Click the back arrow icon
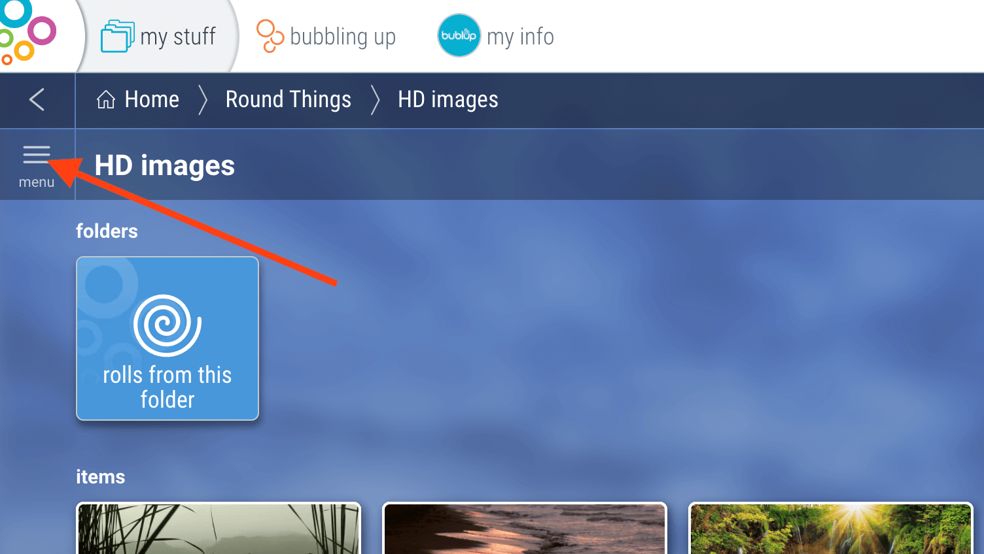 click(x=37, y=100)
